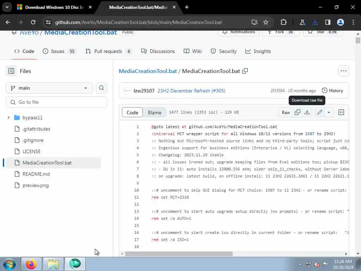
Task: Switch to Blame view
Action: [154, 113]
